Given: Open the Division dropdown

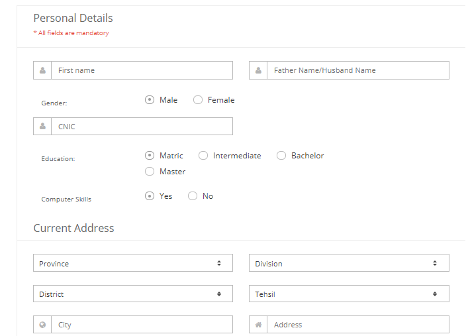Looking at the screenshot, I should click(349, 263).
